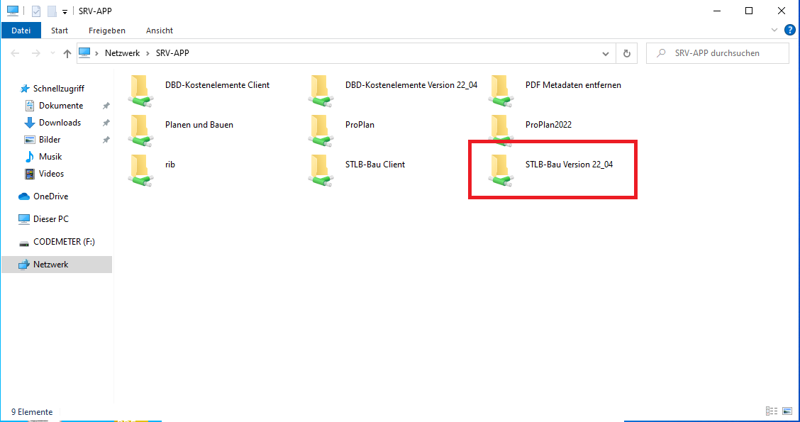This screenshot has height=422, width=800.
Task: Open the Ansicht ribbon tab
Action: tap(160, 30)
